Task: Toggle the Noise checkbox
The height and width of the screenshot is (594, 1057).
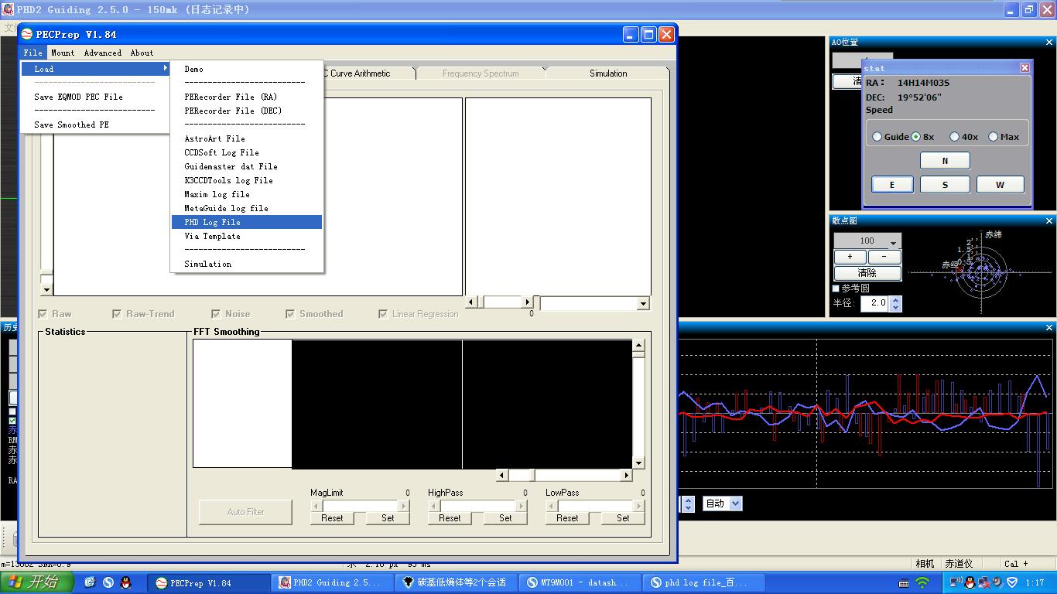Action: (x=216, y=314)
